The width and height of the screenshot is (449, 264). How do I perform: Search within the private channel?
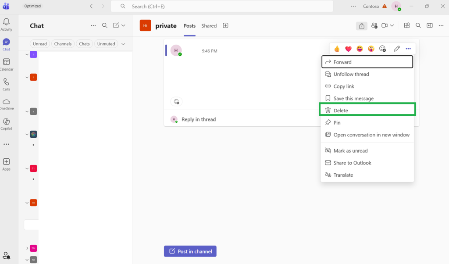pos(418,25)
